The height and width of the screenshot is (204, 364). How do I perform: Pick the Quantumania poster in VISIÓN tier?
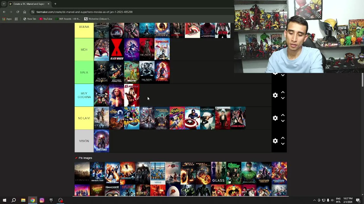click(101, 141)
